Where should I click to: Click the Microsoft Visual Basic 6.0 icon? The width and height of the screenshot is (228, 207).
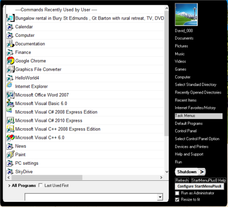click(10, 103)
